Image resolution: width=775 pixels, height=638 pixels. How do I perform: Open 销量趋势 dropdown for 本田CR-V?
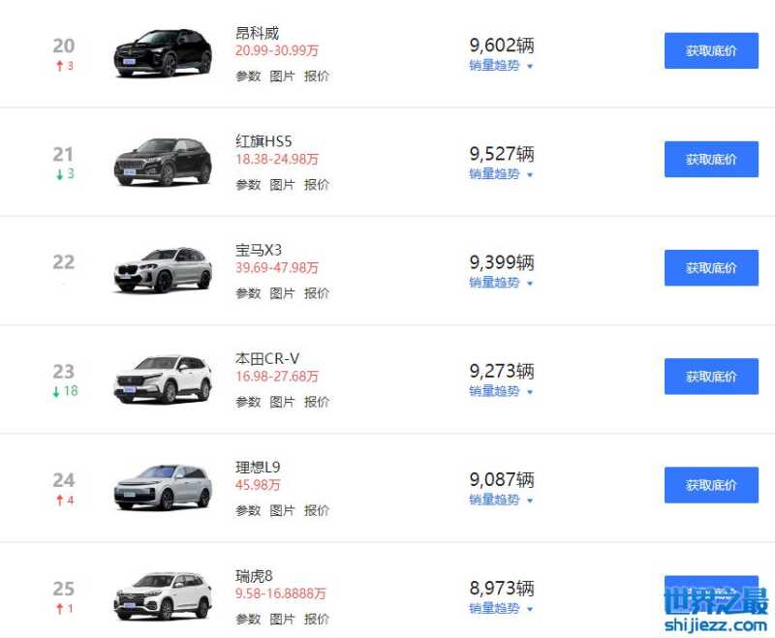tap(501, 391)
